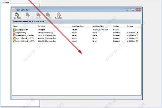Viewport: 162px width, 108px height.
Task: Maximize the Task Scheduler window
Action: click(133, 10)
